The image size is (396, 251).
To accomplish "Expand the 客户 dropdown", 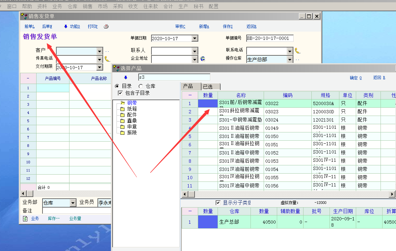I will click(x=99, y=51).
